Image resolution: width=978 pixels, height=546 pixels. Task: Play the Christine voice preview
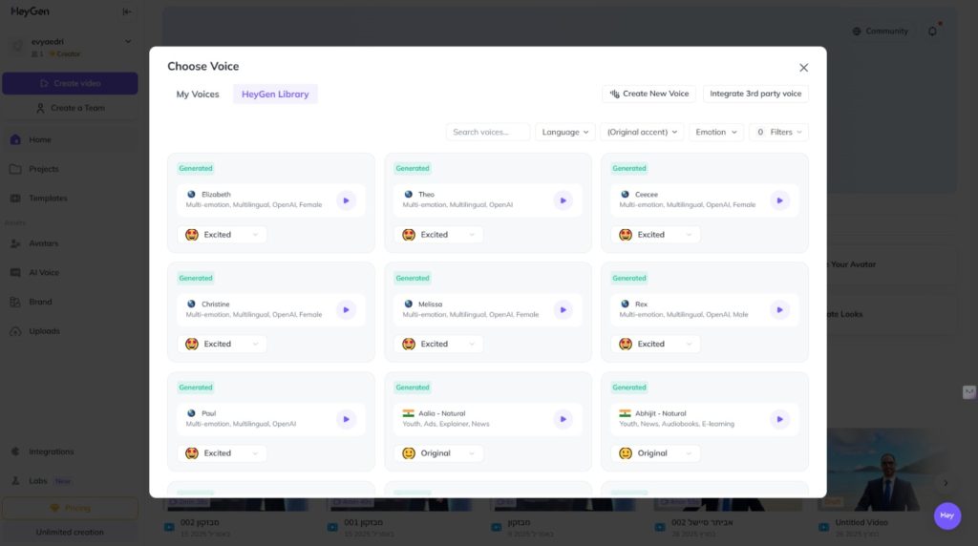pos(346,310)
